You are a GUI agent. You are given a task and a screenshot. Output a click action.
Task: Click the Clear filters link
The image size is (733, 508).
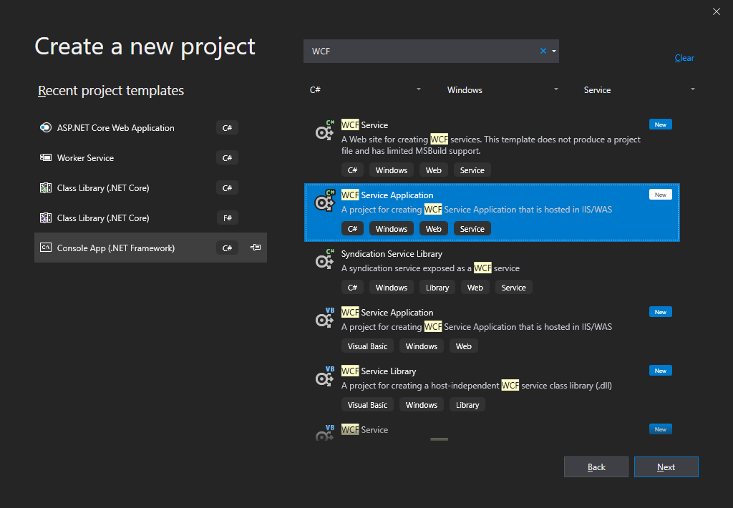[x=684, y=58]
